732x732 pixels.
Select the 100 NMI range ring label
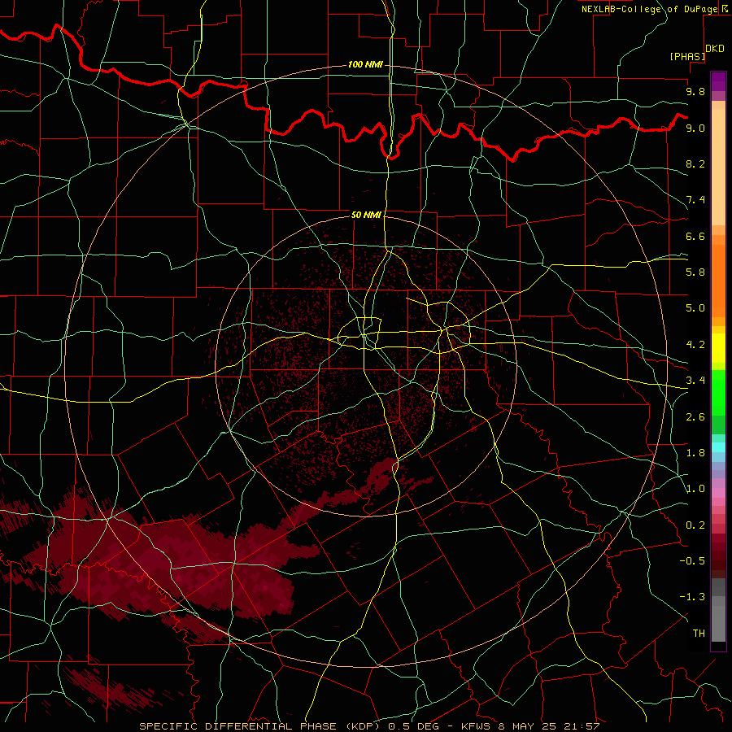pos(365,64)
